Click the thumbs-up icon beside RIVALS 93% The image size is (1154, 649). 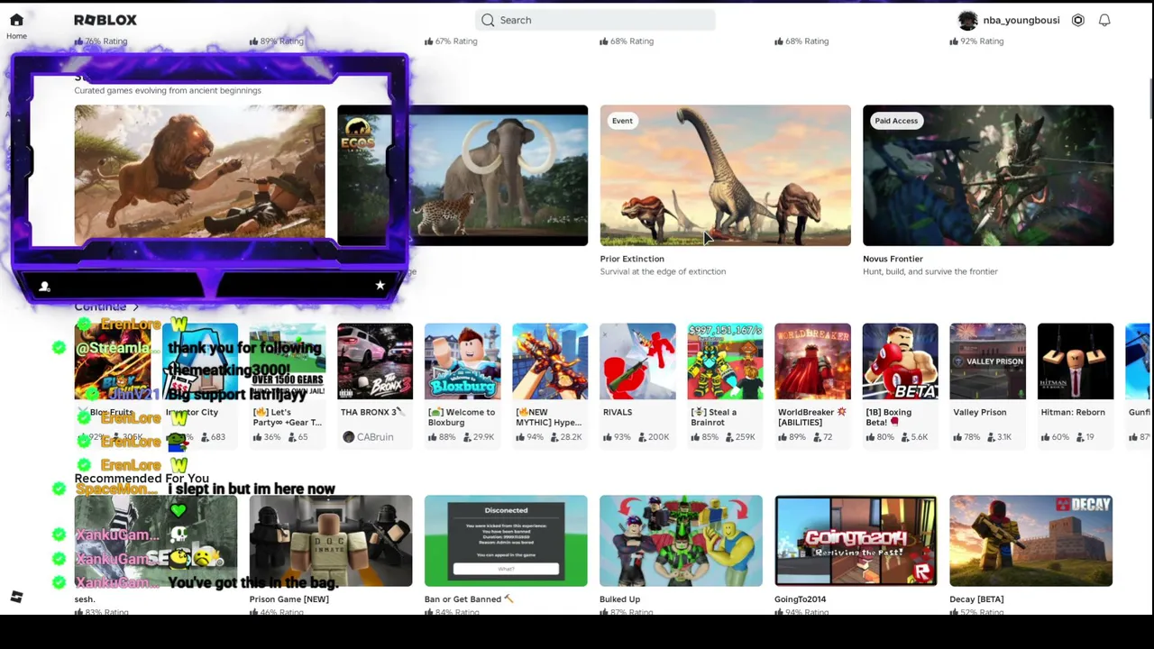(x=607, y=437)
